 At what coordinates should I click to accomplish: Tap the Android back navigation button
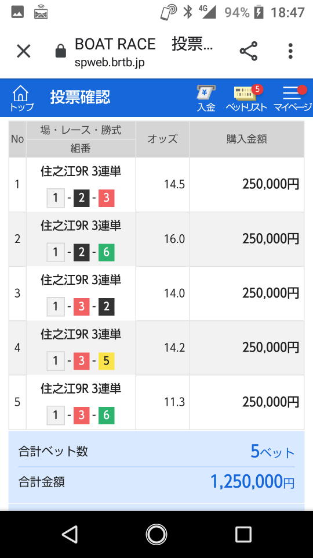pos(70,534)
